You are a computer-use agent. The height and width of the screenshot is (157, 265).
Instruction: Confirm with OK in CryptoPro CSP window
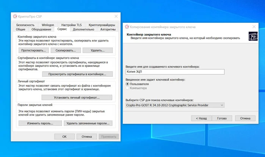coord(64,136)
